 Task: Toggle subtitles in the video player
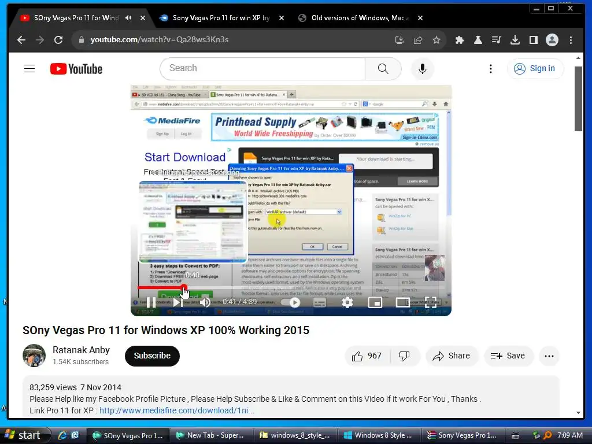click(319, 302)
